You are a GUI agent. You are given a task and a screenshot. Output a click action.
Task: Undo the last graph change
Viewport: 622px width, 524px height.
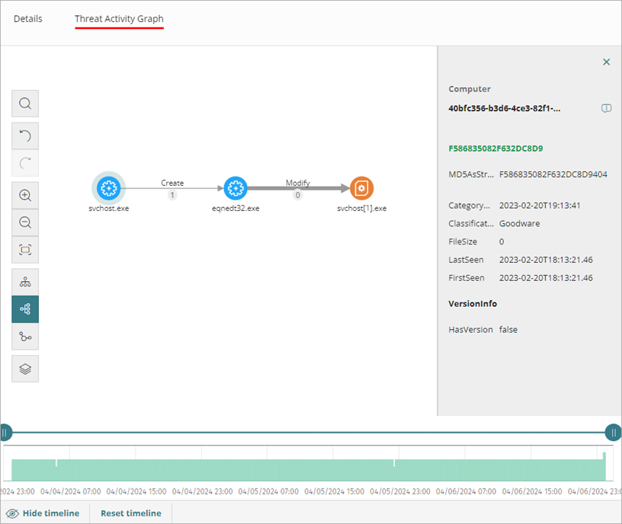[25, 136]
